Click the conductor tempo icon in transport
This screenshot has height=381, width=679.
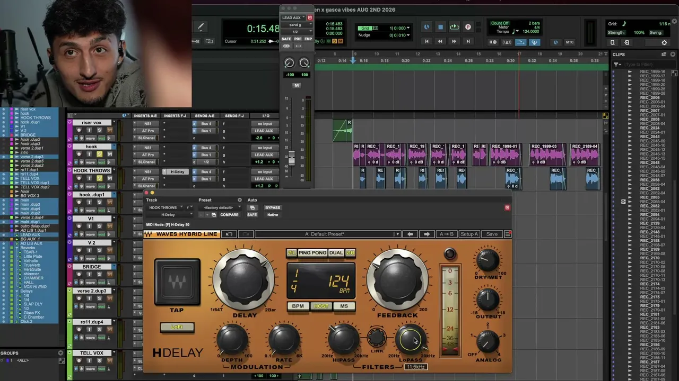[x=534, y=42]
